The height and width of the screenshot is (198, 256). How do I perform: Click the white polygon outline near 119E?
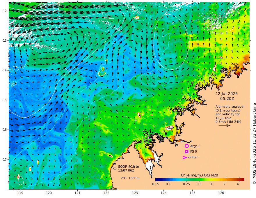(x=21, y=181)
